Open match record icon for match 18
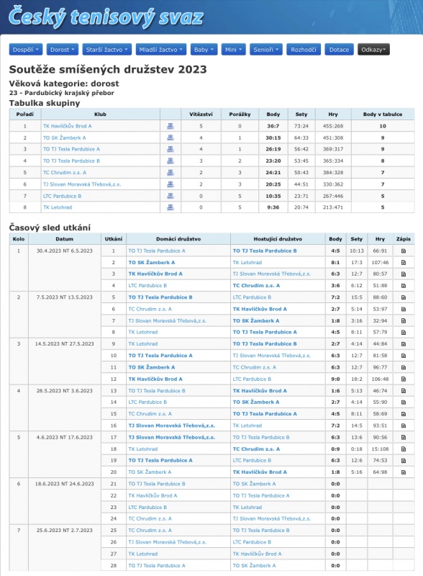The height and width of the screenshot is (576, 423). click(x=403, y=449)
